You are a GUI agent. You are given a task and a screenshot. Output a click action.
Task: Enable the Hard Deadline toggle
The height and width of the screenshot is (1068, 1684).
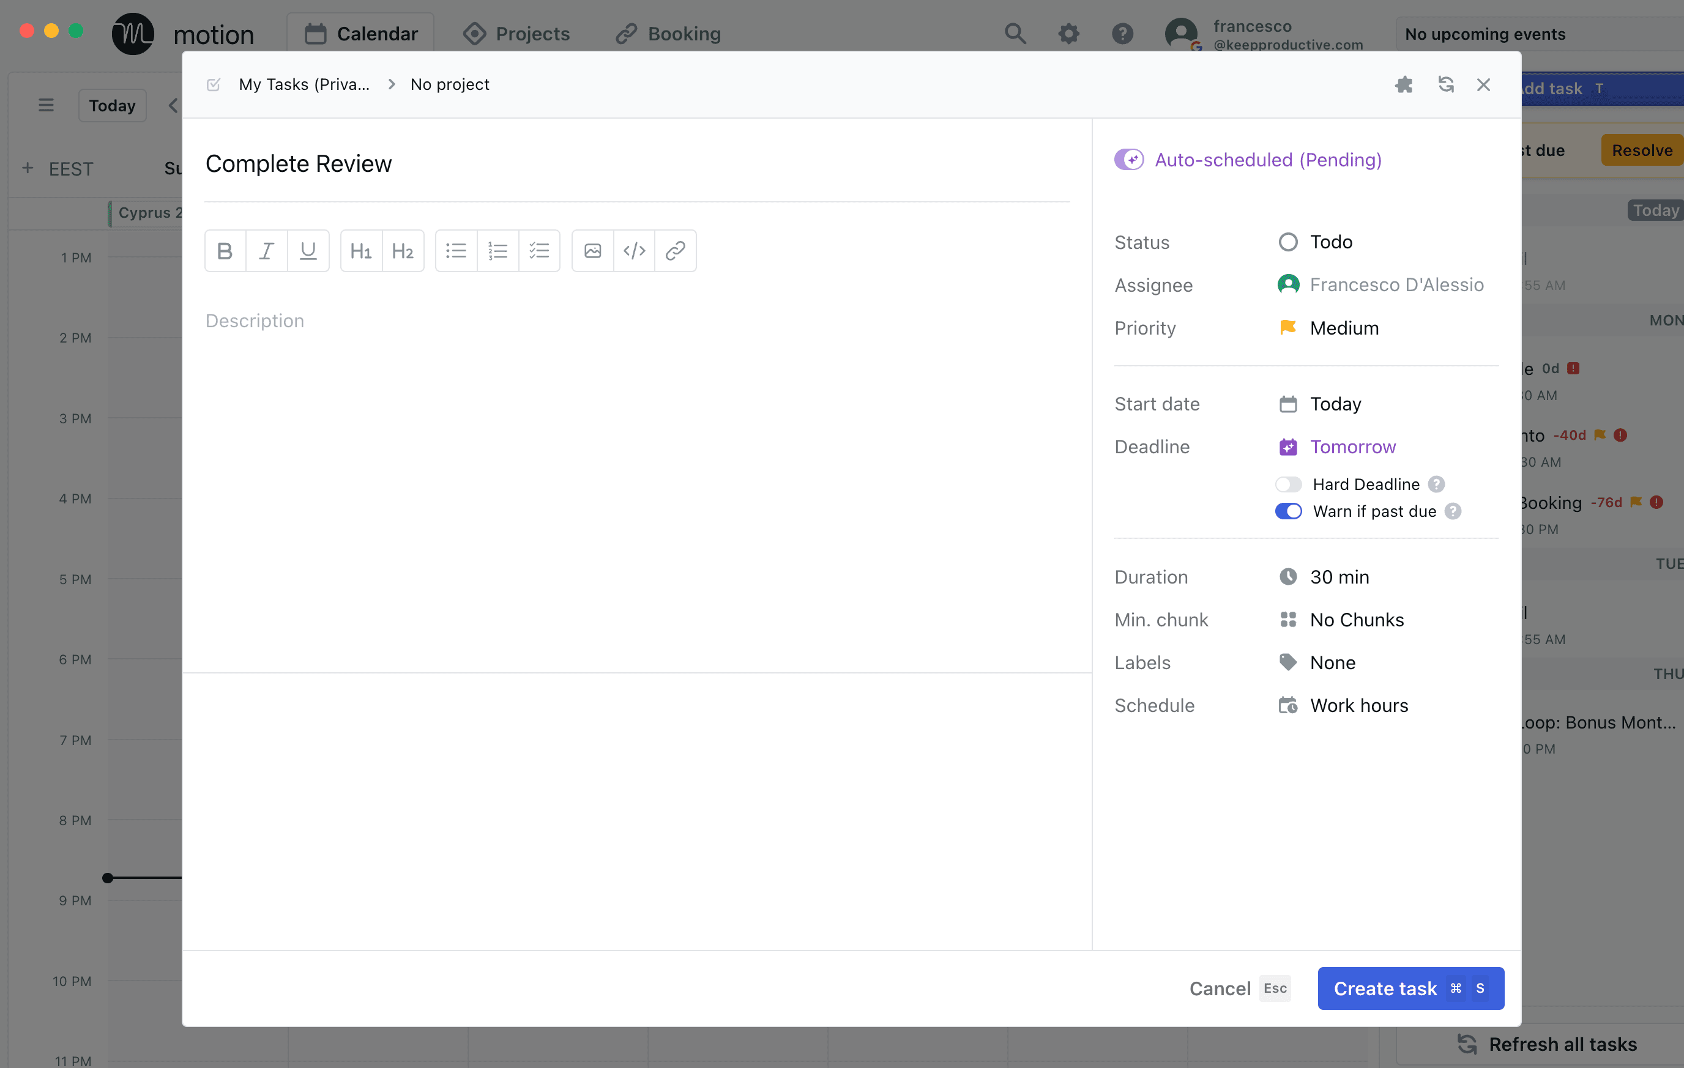tap(1287, 484)
